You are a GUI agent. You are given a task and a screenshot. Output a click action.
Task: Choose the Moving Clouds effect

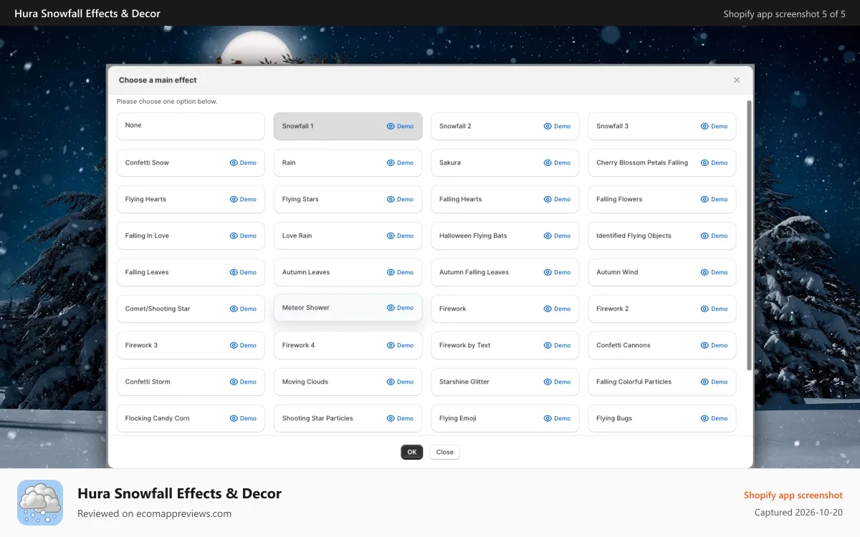[x=348, y=382]
